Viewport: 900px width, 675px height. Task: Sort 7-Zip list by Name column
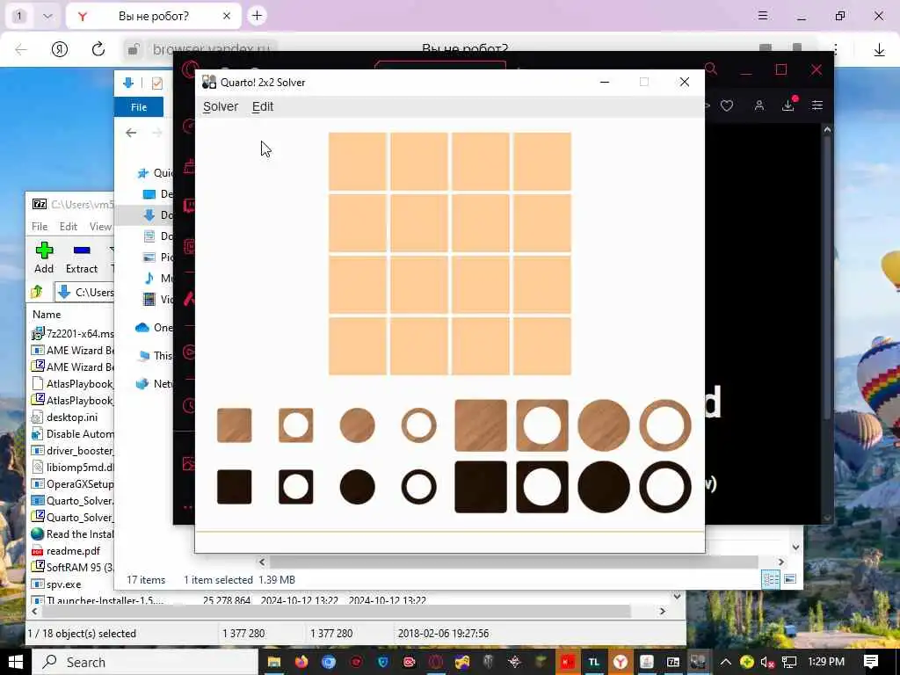(x=47, y=315)
